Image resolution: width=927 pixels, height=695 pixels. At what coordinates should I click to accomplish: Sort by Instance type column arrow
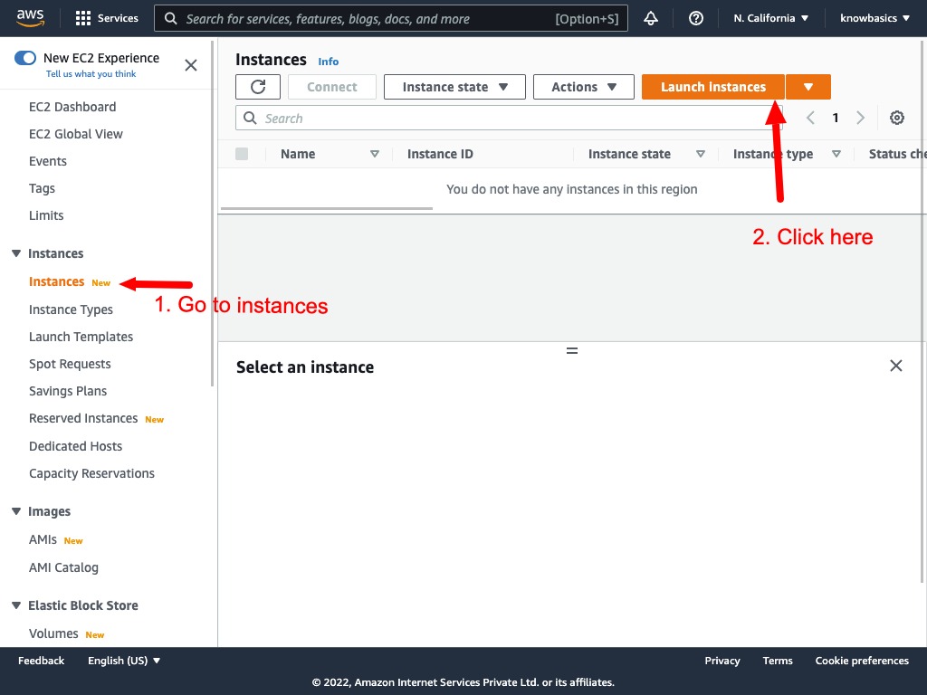pos(836,154)
